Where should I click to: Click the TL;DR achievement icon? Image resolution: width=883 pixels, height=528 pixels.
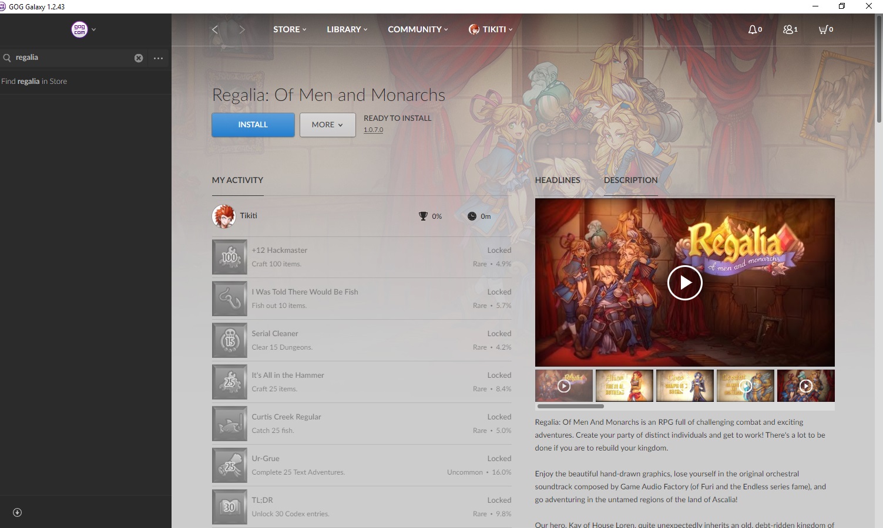coord(230,507)
